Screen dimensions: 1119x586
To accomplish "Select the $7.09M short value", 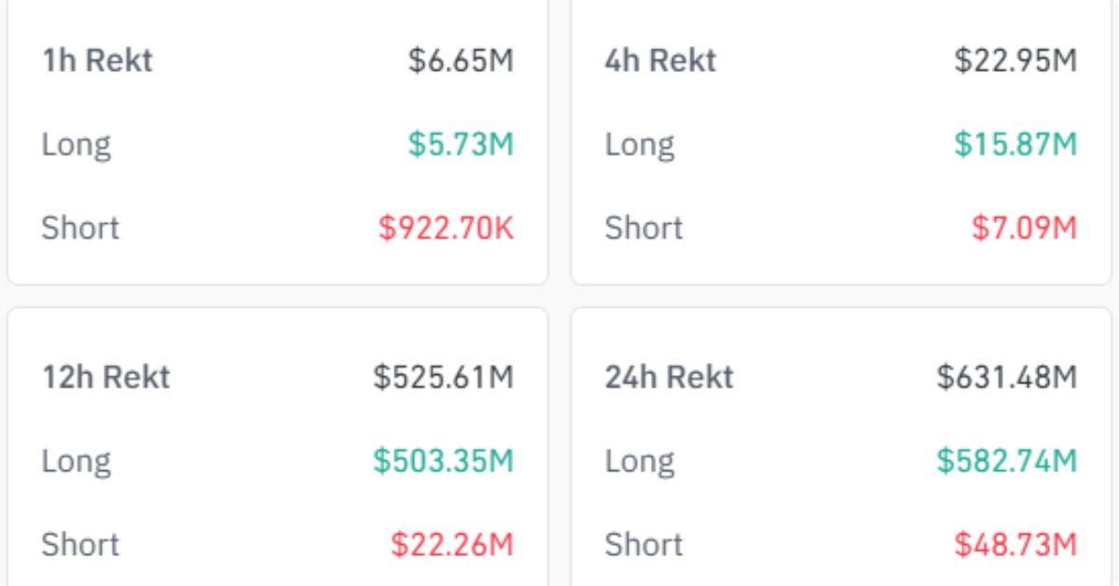I will (1025, 228).
